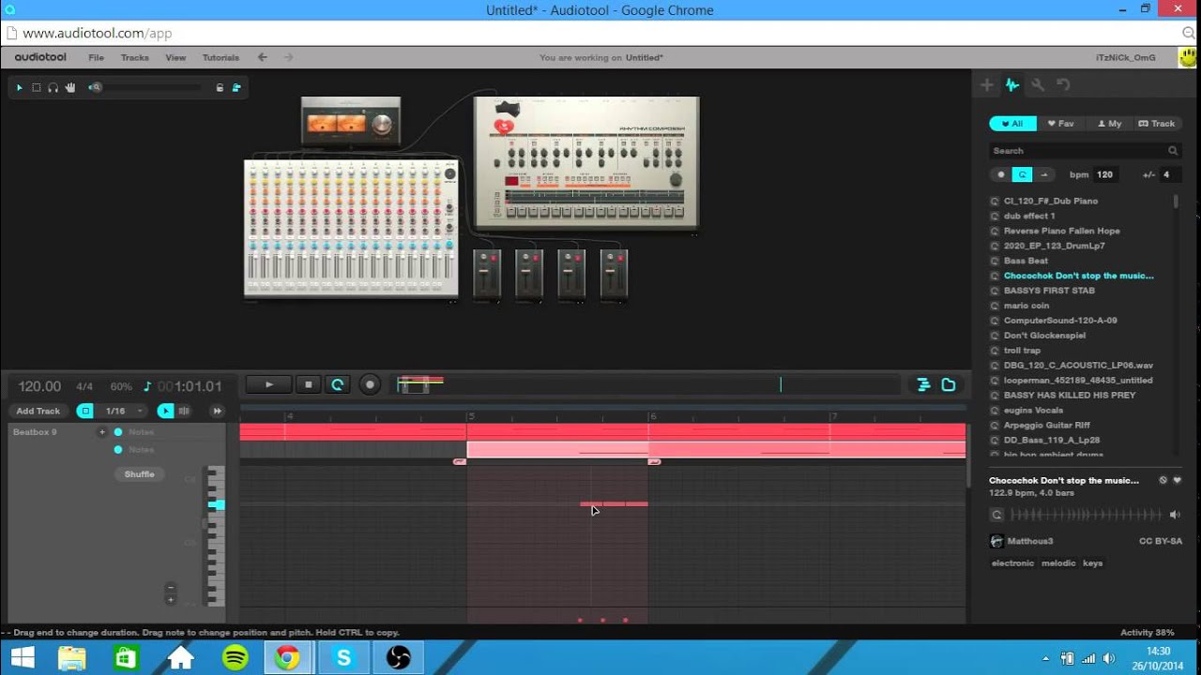Click the Add Track button
1201x675 pixels.
pos(38,411)
